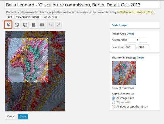Flip the image horizontally
This screenshot has height=124, width=164.
click(x=42, y=25)
